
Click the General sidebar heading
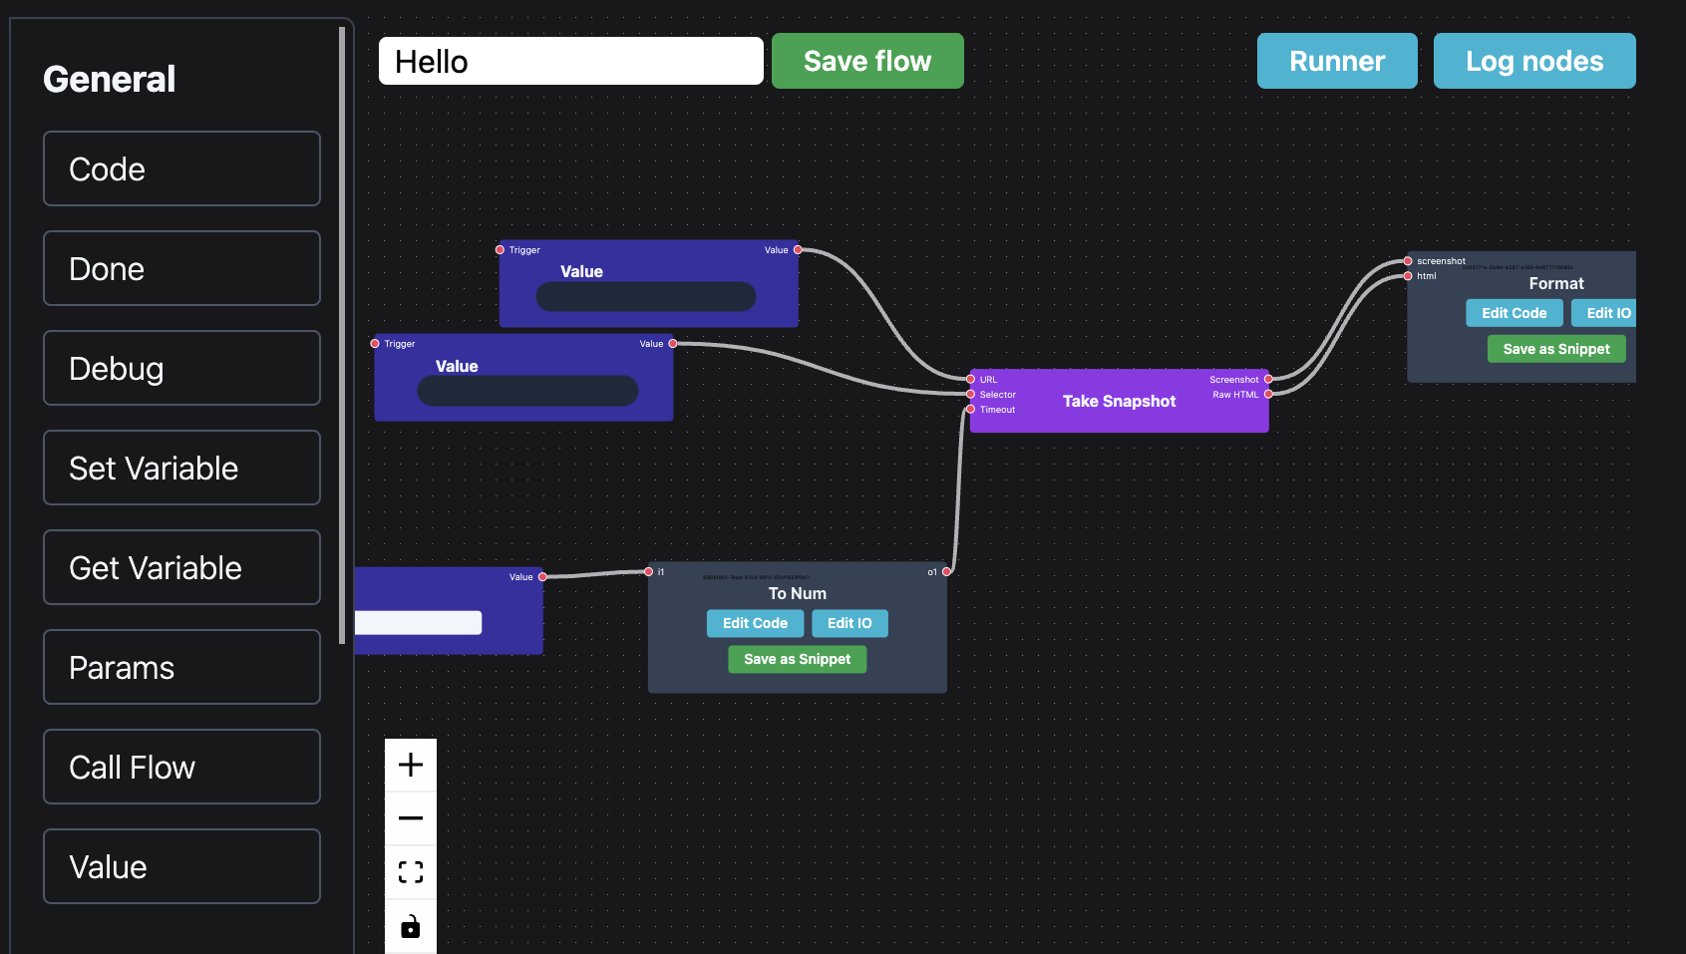pos(110,79)
